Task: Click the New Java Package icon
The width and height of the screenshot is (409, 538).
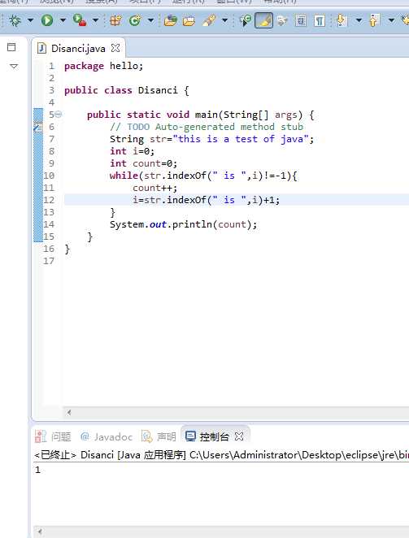Action: coord(115,20)
